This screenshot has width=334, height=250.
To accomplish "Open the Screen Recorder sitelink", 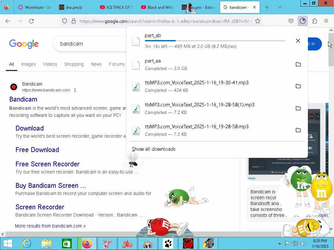I will pyautogui.click(x=40, y=207).
